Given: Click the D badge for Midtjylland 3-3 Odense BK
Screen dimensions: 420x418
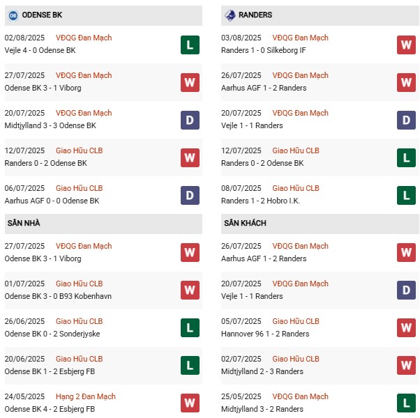Looking at the screenshot, I should coord(190,120).
